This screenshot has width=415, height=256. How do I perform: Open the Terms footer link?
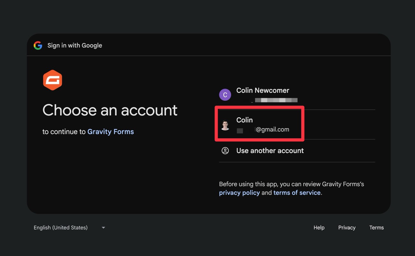[x=376, y=227]
